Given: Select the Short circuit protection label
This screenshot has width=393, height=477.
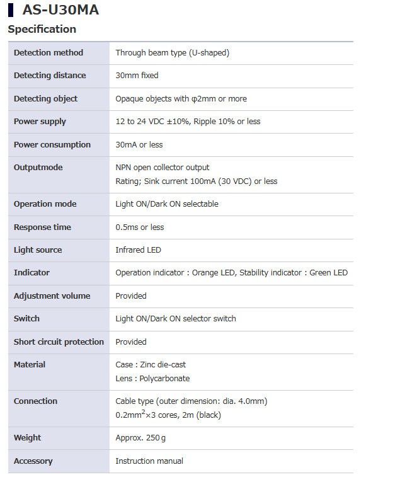Looking at the screenshot, I should click(x=59, y=342).
